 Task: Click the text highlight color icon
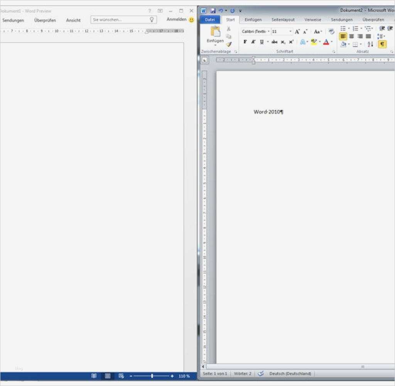[315, 41]
